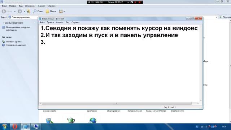Click the 'Переключение к виду по категориям' link

tap(18, 29)
